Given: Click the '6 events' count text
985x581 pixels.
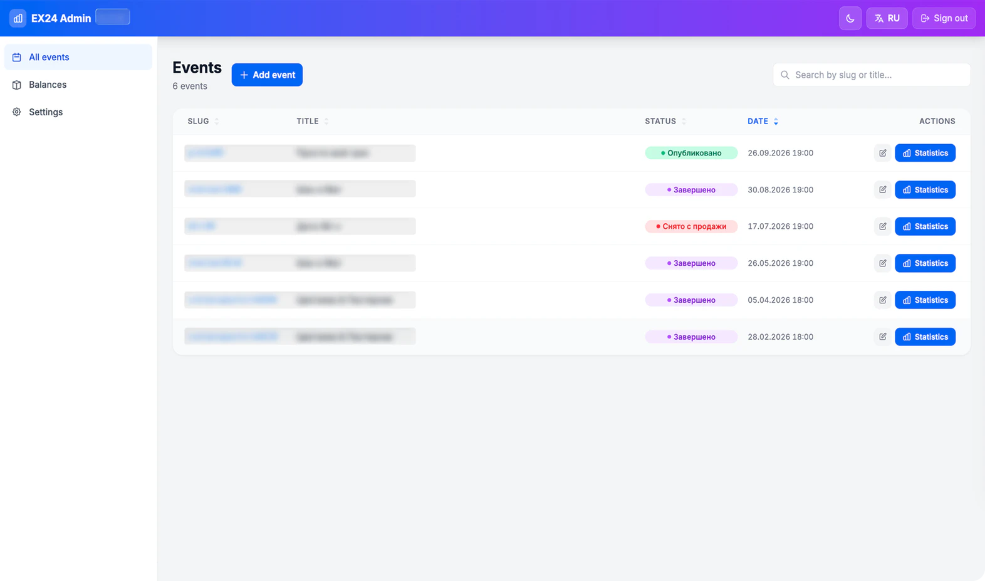Looking at the screenshot, I should coord(190,86).
